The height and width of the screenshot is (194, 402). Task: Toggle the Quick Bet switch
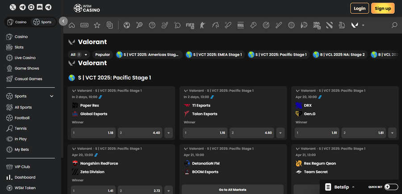click(391, 187)
